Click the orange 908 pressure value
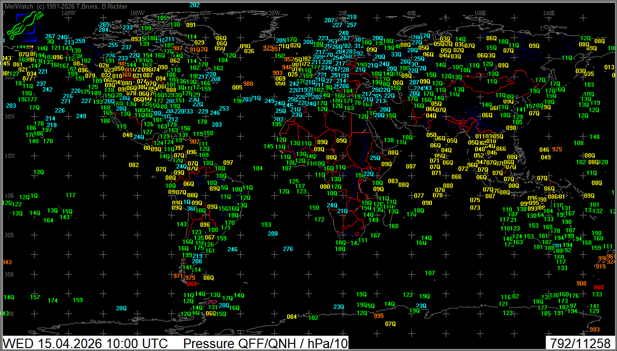This screenshot has width=617, height=351. [581, 283]
